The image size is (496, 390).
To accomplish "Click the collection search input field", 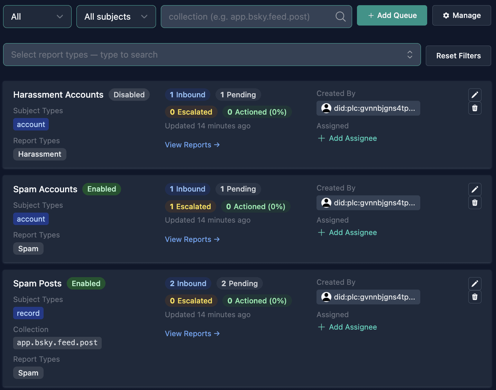I will (256, 17).
